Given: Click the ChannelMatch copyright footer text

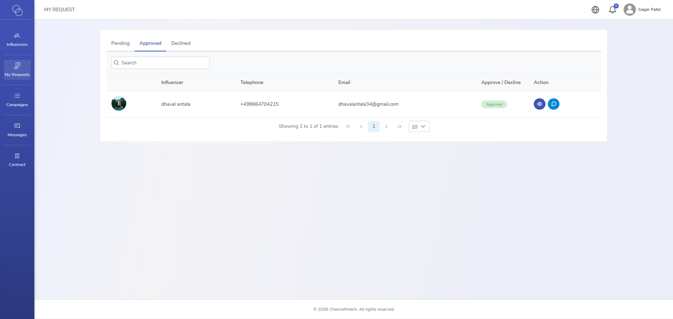Looking at the screenshot, I should pyautogui.click(x=354, y=309).
